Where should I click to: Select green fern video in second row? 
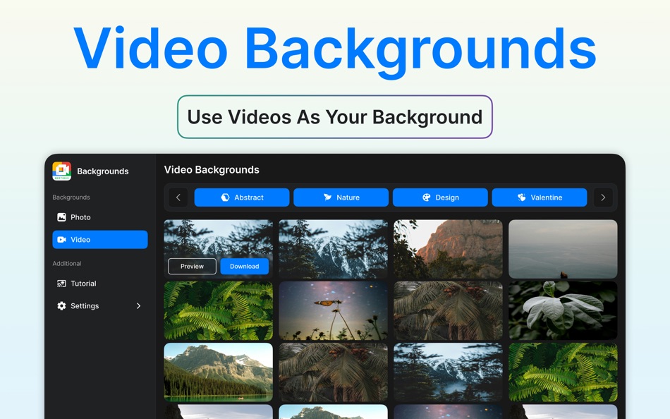pos(219,310)
